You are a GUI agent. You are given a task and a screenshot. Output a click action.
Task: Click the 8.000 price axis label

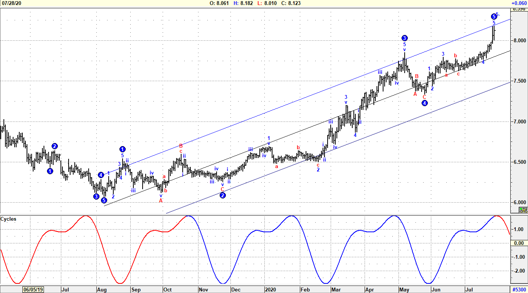tap(520, 40)
